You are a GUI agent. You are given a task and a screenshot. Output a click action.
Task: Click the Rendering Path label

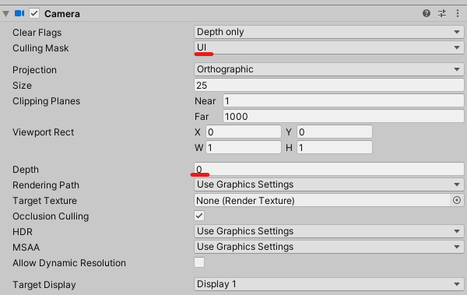(x=46, y=185)
